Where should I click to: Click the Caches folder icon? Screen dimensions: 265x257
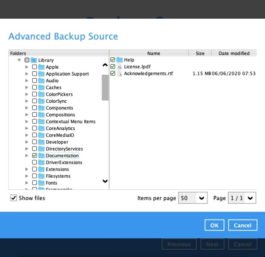click(x=41, y=87)
